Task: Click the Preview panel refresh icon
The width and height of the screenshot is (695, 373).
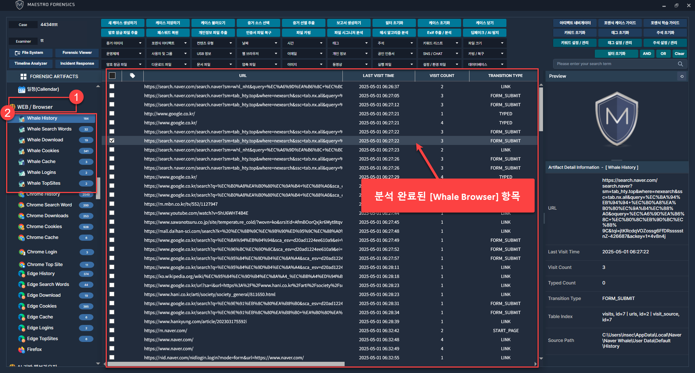Action: [682, 76]
